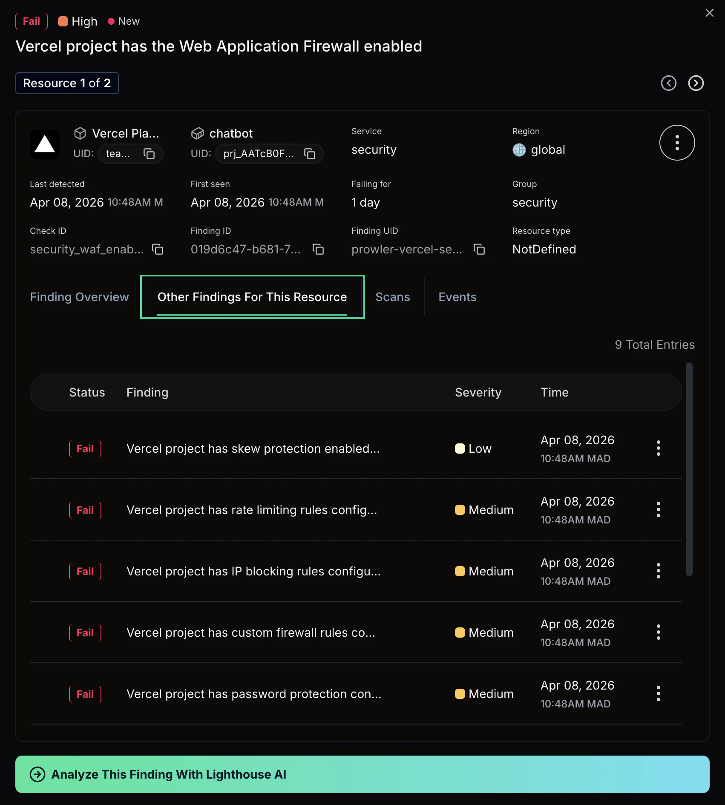The width and height of the screenshot is (725, 805).
Task: Click Fail badge on IP blocking row
Action: click(x=85, y=571)
